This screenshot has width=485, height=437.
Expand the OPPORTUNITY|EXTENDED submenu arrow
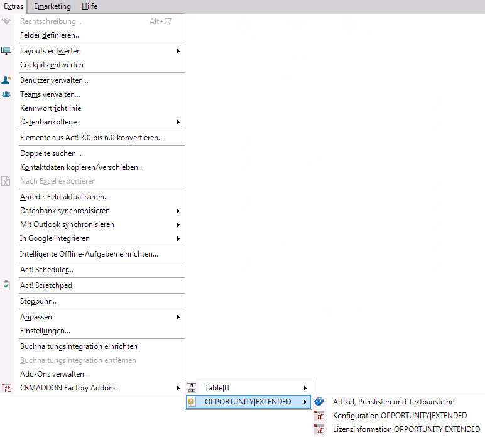(305, 402)
